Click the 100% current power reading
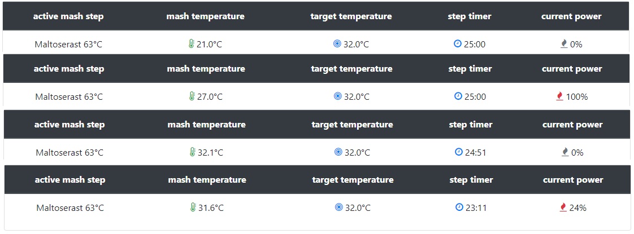Screen dimensions: 634x234 [577, 96]
